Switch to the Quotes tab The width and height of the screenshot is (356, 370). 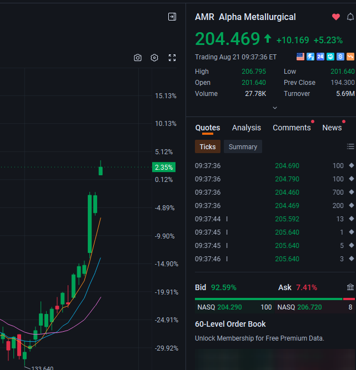(208, 128)
